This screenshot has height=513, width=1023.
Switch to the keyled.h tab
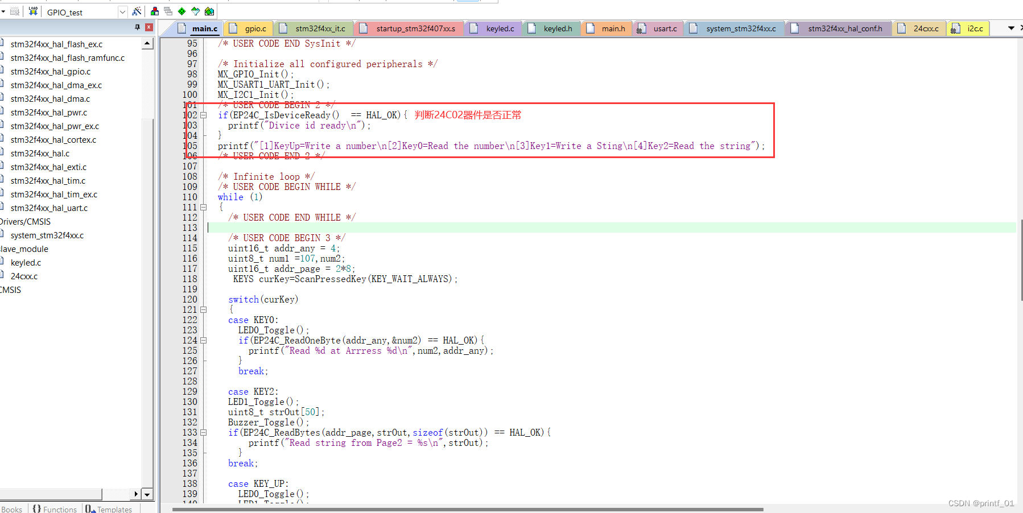(x=551, y=28)
